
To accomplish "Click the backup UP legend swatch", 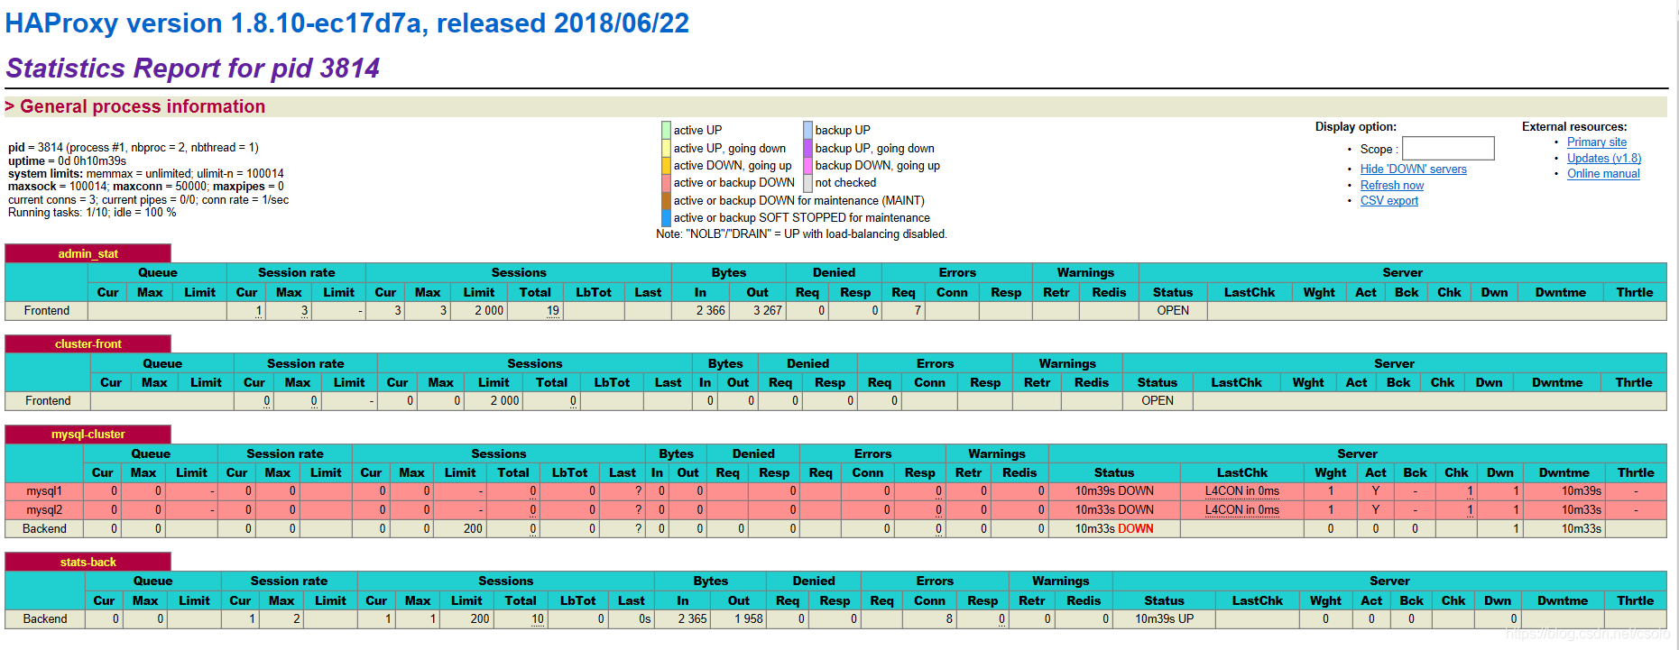I will [x=808, y=130].
